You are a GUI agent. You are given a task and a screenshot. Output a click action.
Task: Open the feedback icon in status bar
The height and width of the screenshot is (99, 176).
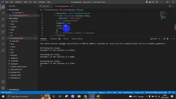click(170, 92)
